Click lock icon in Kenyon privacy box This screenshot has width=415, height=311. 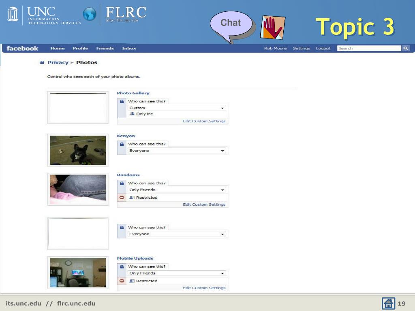pos(122,144)
